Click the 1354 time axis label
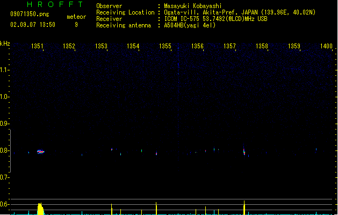This screenshot has height=215, width=338. coord(133,46)
